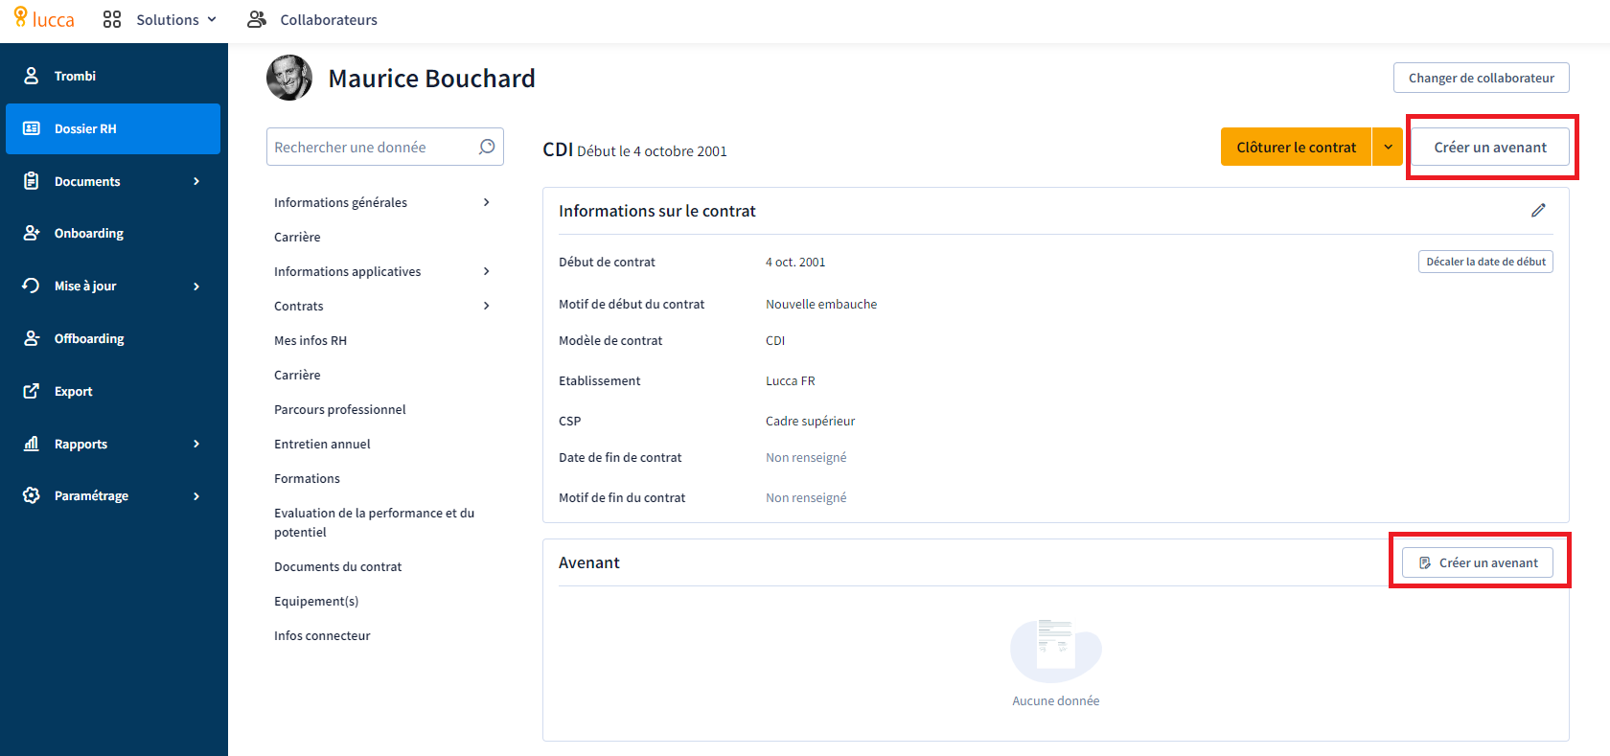Open the dropdown arrow beside Clôturer le contrat
1610x756 pixels.
pos(1388,147)
